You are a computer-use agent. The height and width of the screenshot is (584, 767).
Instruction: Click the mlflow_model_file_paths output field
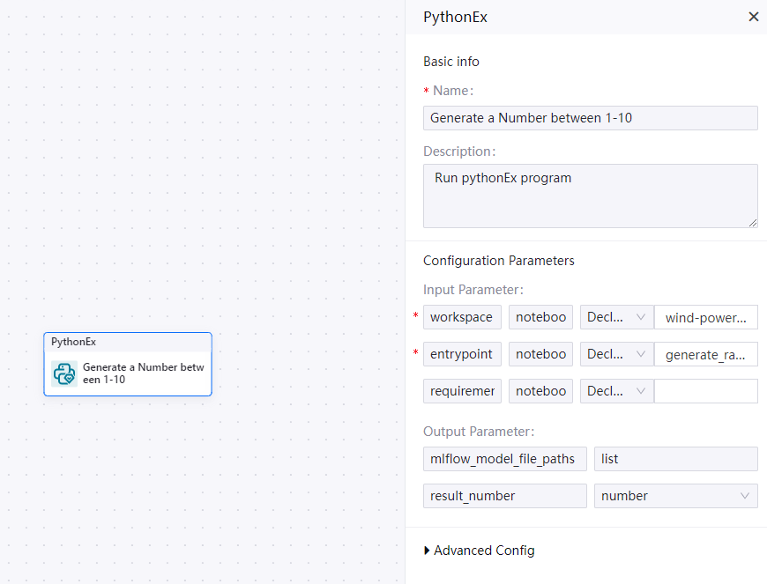coord(504,459)
